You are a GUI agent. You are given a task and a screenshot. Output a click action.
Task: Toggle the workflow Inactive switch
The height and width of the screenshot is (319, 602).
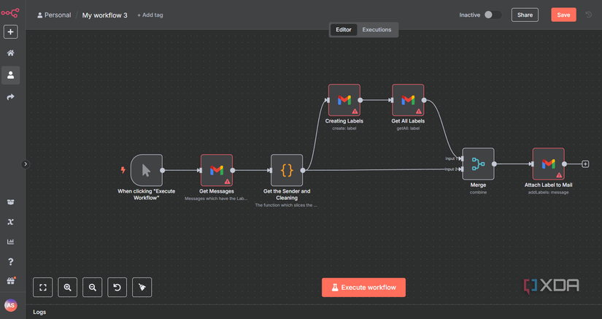[493, 15]
